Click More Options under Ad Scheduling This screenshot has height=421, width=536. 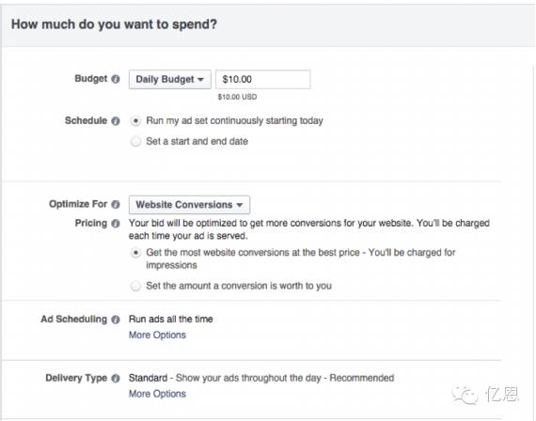tap(157, 335)
